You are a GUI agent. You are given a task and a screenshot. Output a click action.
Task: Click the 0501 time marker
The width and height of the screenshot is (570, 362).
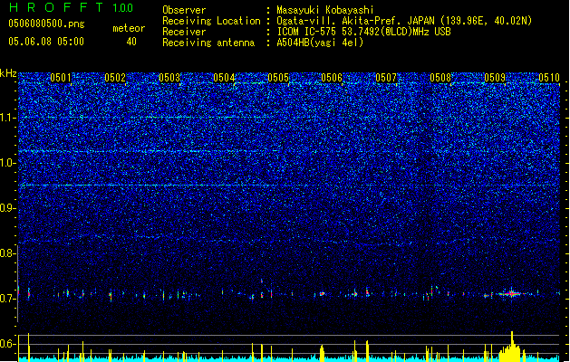click(61, 78)
